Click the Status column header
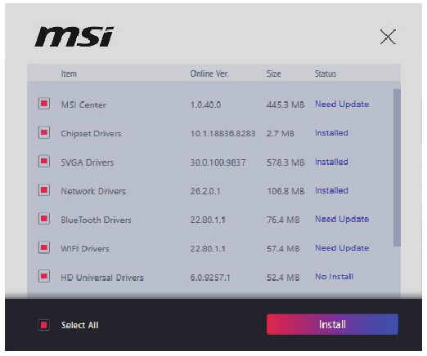Screen dimensions: 427x356 click(326, 73)
